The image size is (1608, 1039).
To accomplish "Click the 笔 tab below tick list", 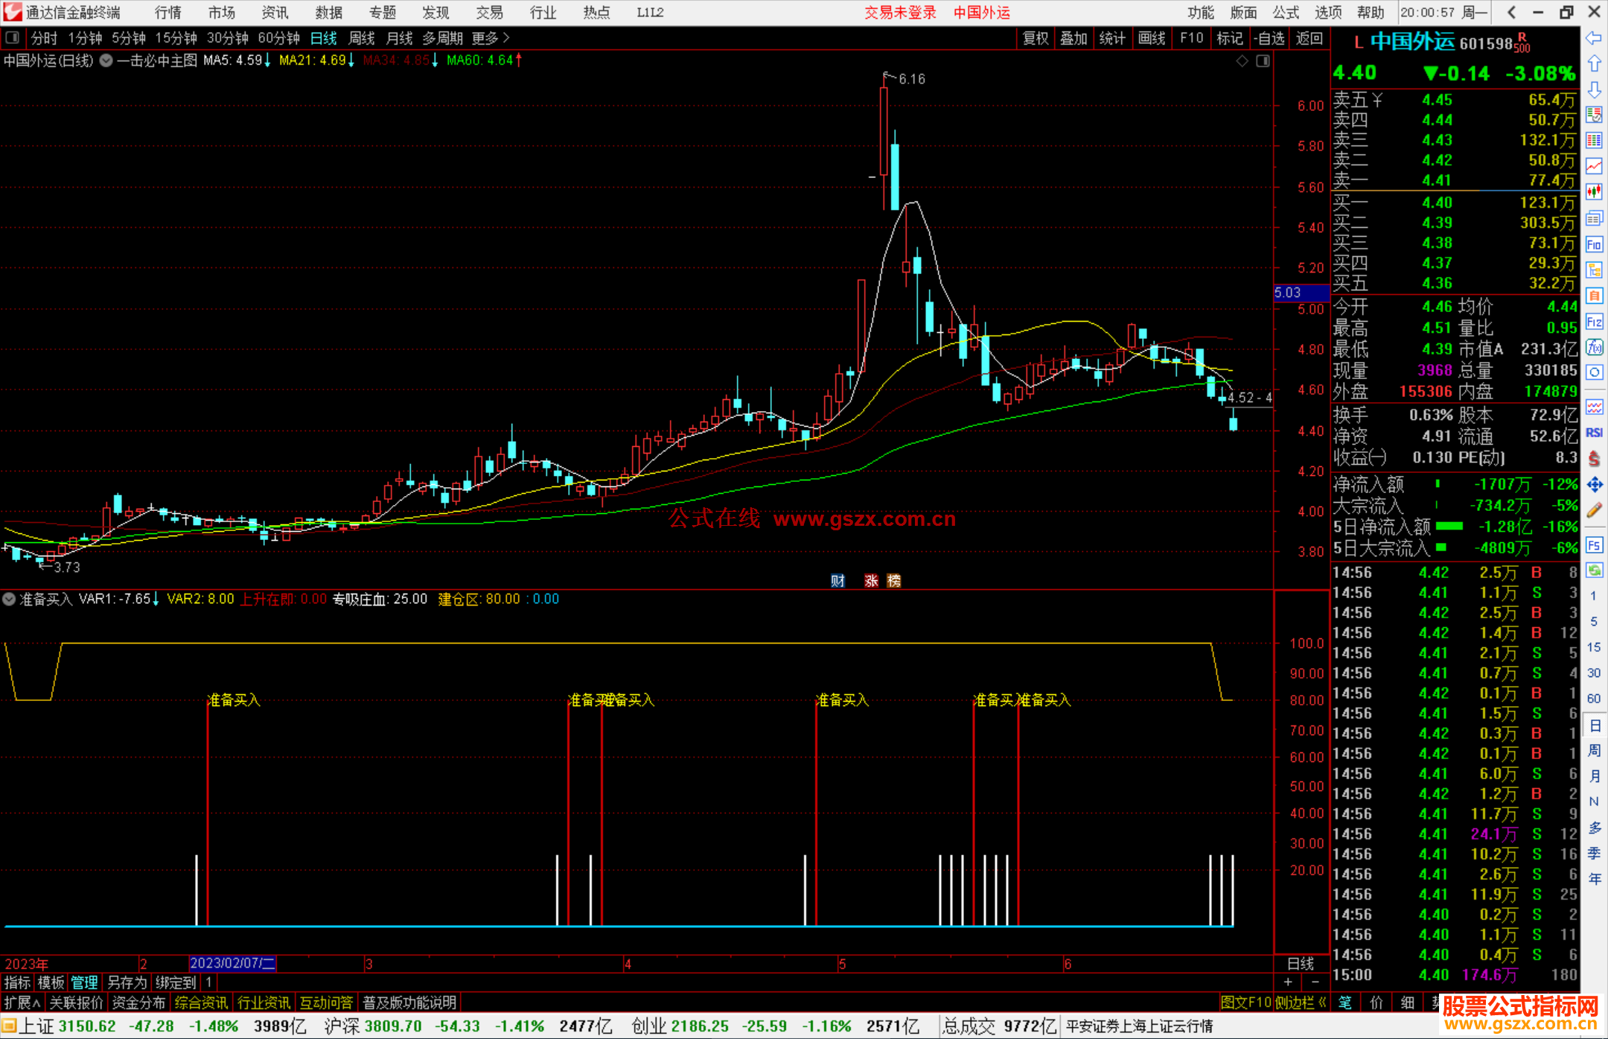I will (1344, 1003).
